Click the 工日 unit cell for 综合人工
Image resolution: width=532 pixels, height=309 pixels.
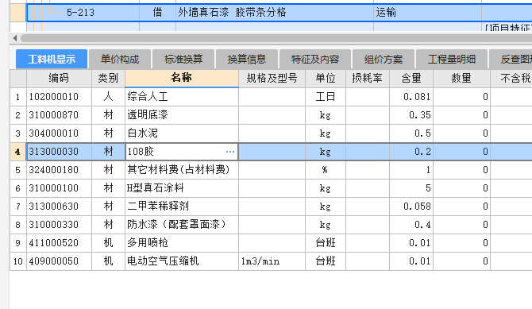(x=326, y=97)
